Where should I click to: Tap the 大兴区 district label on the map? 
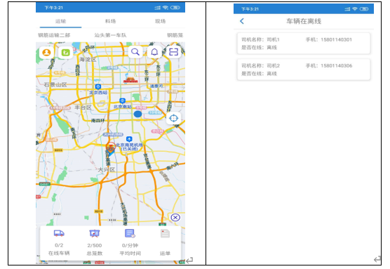(x=107, y=170)
